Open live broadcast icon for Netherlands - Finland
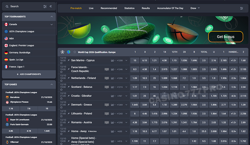 pyautogui.click(x=107, y=78)
